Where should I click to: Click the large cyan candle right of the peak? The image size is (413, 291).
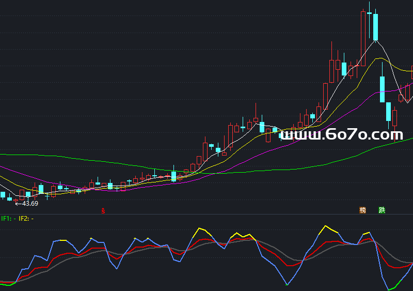point(375,27)
